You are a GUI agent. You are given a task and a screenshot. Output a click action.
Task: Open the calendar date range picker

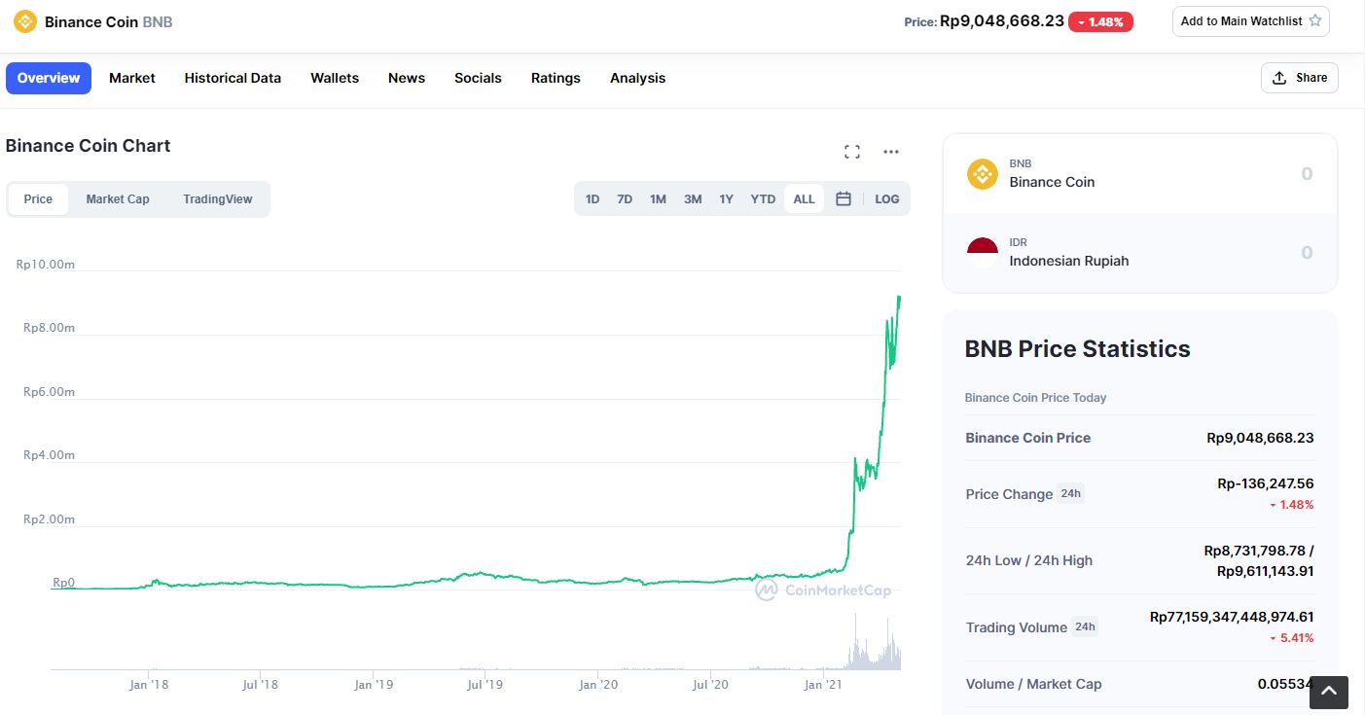click(844, 198)
